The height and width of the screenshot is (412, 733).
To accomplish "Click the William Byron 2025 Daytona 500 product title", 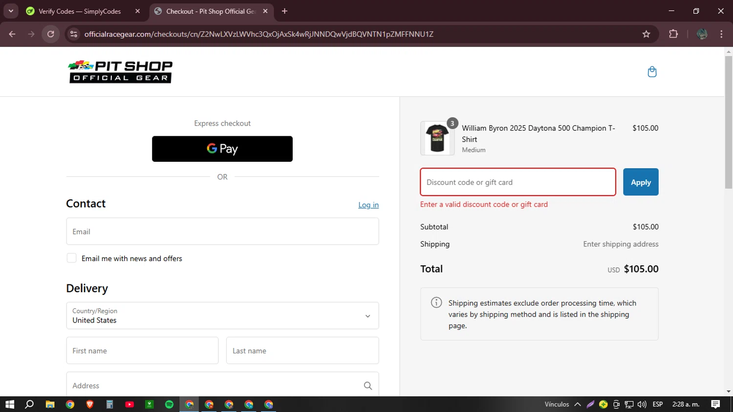I will 539,133.
